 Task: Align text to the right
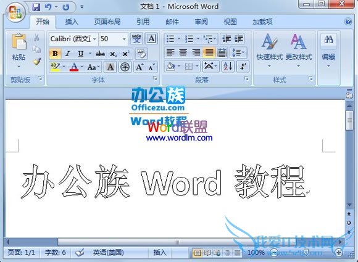(x=196, y=52)
